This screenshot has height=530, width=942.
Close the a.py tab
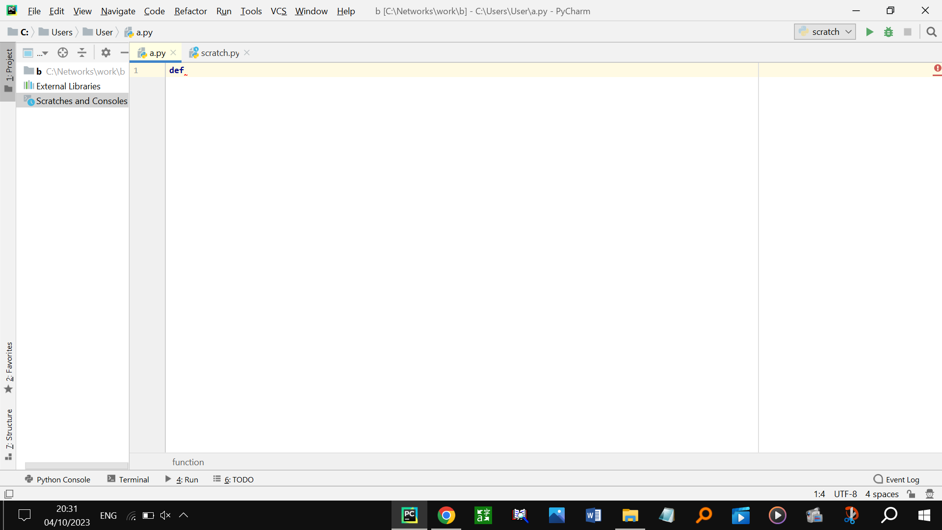click(173, 53)
